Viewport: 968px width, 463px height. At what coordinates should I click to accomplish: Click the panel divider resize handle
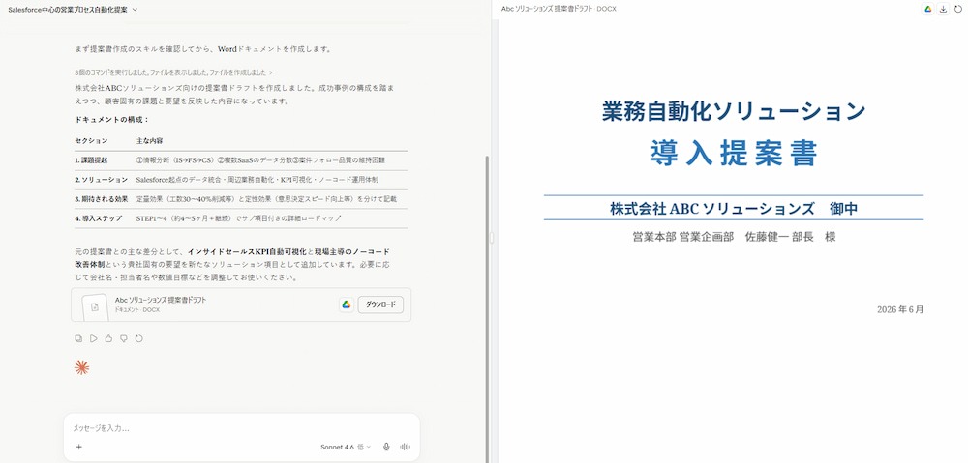click(x=492, y=238)
